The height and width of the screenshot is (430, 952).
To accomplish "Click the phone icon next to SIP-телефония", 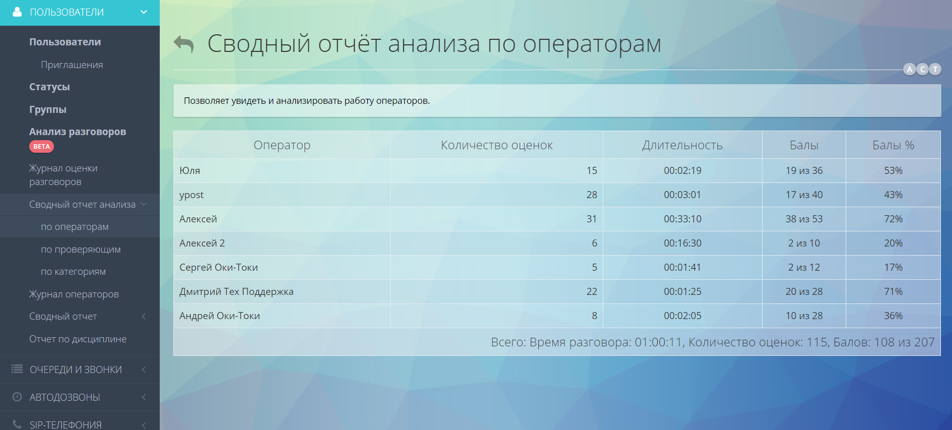I will (x=17, y=424).
